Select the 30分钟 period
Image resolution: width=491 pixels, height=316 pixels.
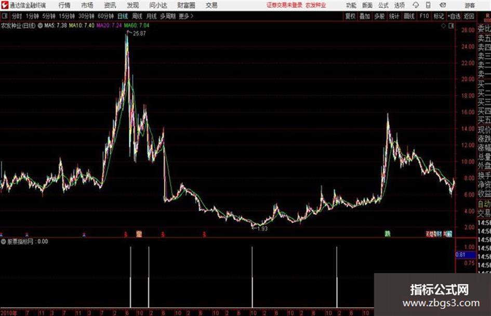point(86,16)
